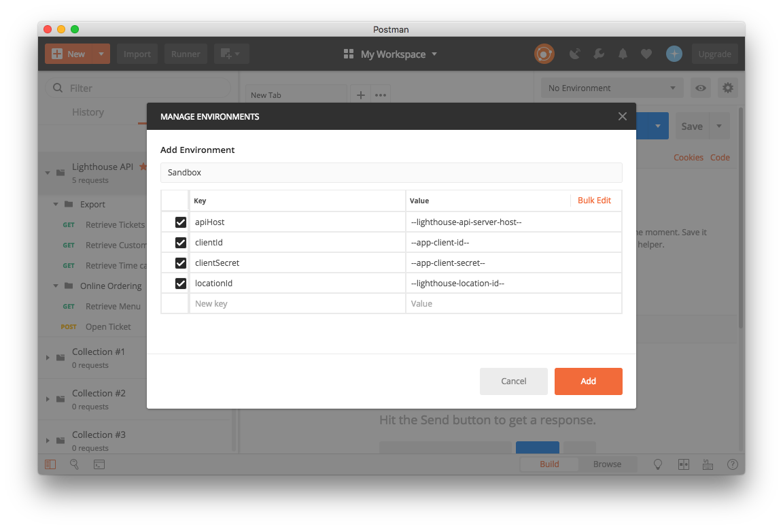Click Bulk Edit link
This screenshot has height=529, width=783.
click(594, 201)
